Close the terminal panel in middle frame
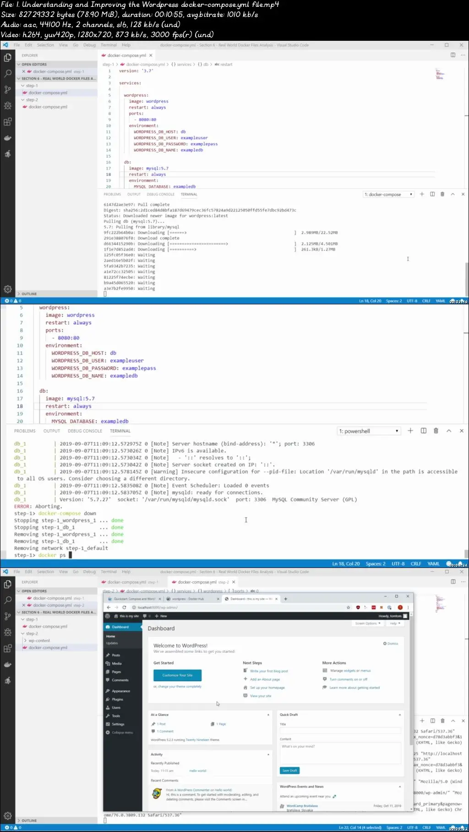 click(x=462, y=431)
